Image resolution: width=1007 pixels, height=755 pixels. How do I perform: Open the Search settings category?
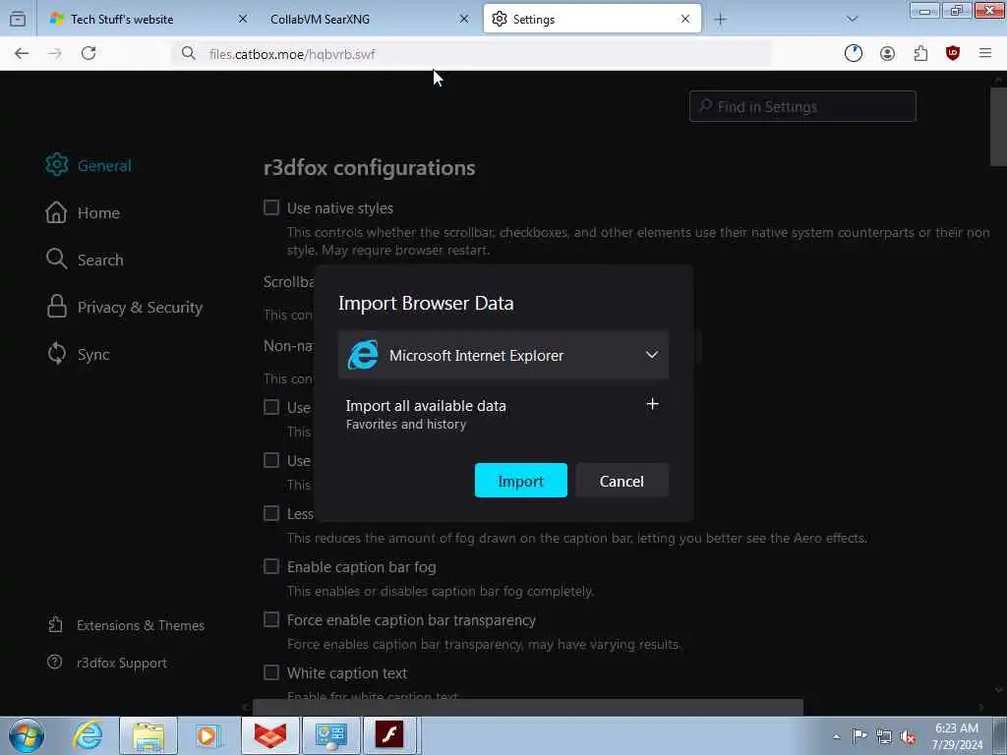point(85,260)
